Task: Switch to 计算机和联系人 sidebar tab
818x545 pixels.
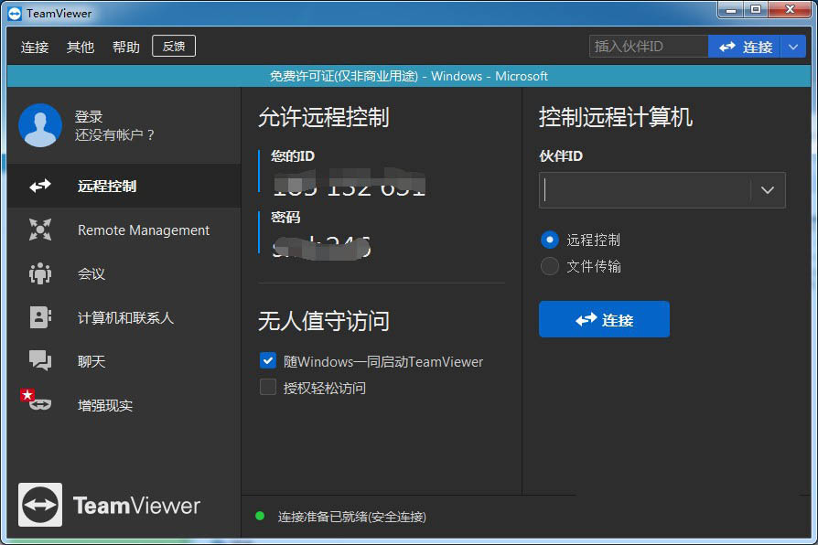Action: [x=124, y=317]
